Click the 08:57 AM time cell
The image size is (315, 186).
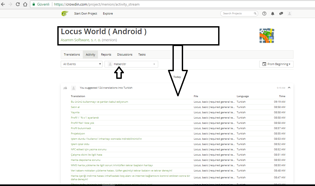click(x=279, y=128)
